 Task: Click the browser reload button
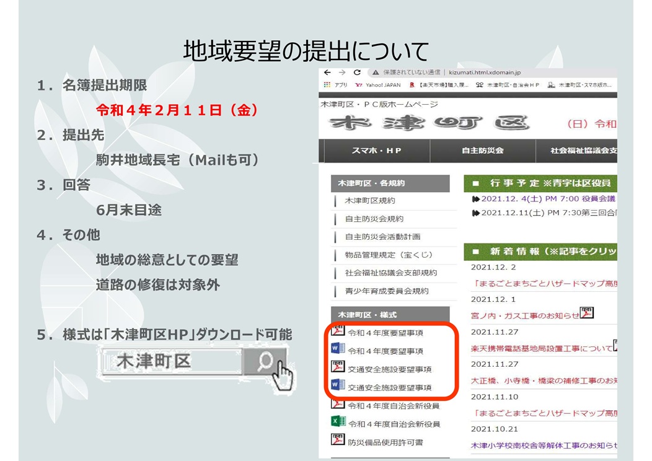(356, 72)
